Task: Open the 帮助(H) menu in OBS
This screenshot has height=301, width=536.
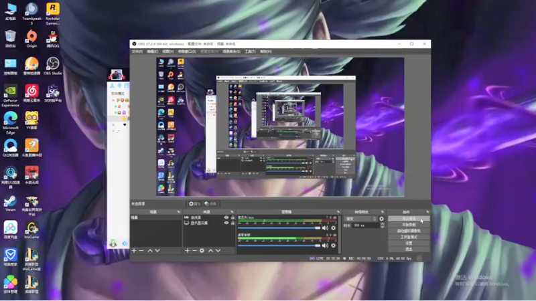Action: click(265, 52)
